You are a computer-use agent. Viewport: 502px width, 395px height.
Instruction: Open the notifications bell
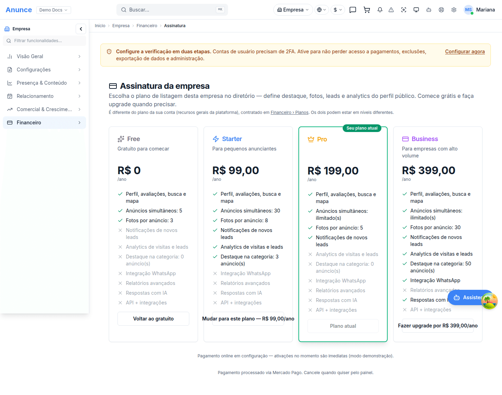(x=380, y=10)
